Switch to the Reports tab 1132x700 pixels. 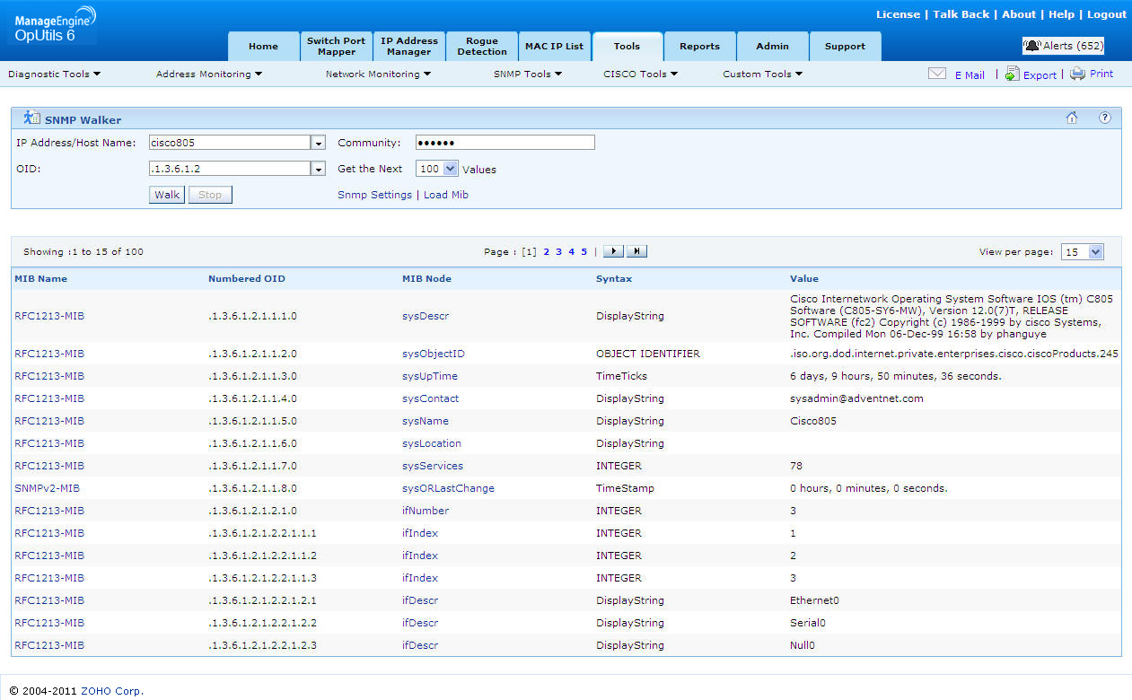[x=699, y=47]
